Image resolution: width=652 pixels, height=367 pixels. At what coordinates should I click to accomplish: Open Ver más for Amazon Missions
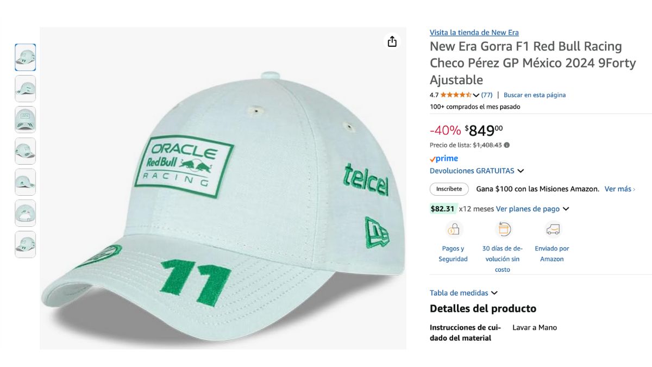tap(620, 189)
